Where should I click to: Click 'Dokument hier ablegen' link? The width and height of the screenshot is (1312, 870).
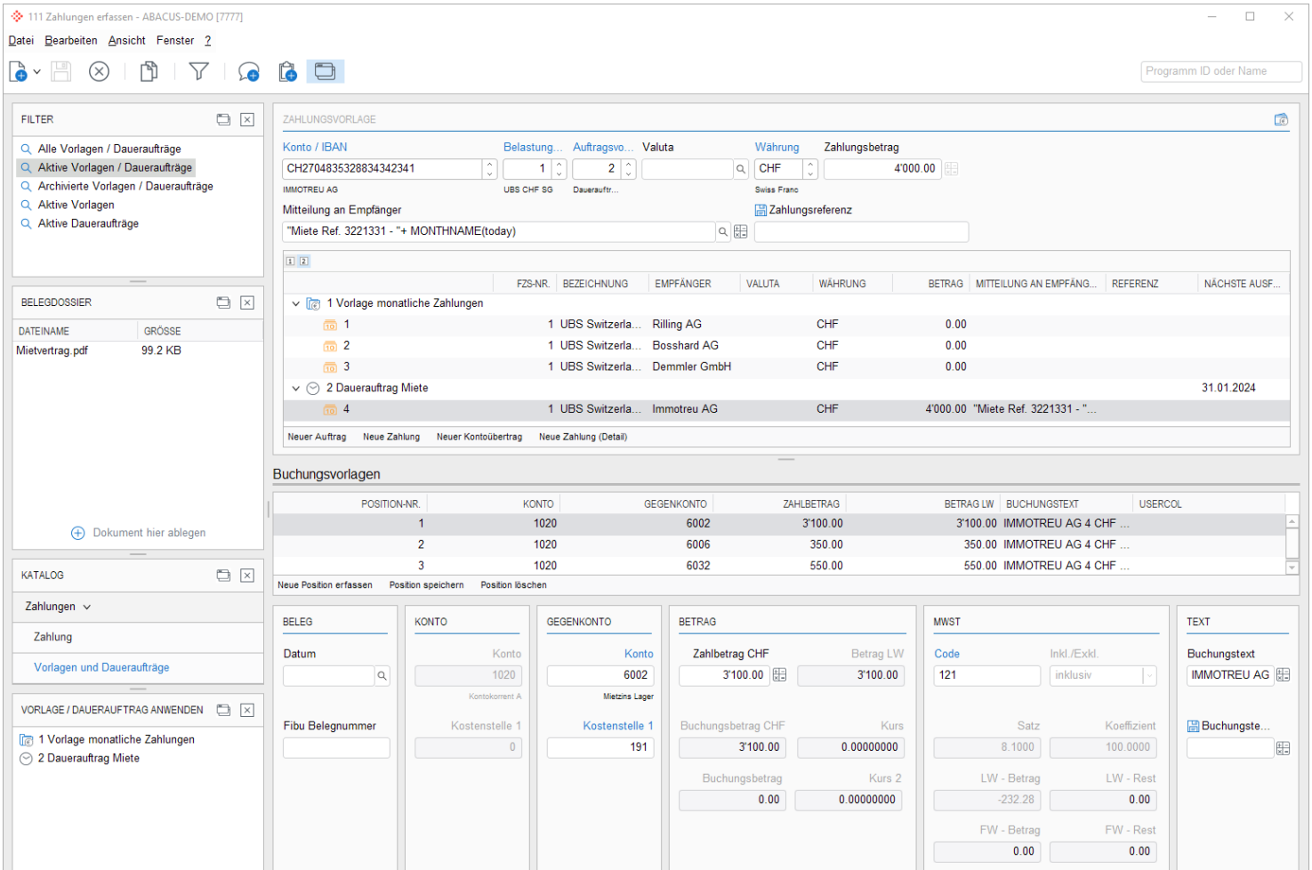click(x=149, y=533)
